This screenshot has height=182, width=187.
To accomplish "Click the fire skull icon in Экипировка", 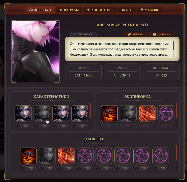I will [109, 113].
